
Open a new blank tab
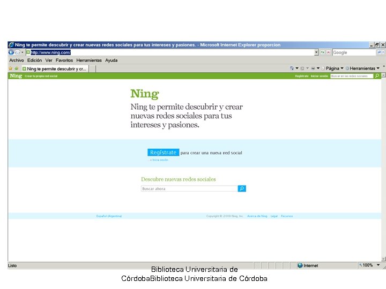click(92, 69)
